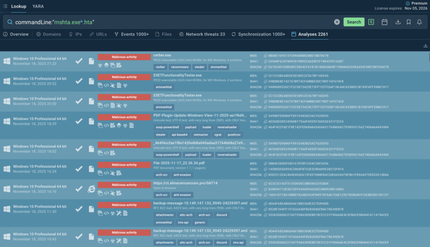Screen dimensions: 430x247
Task: Open the Files tab
Action: 163,34
